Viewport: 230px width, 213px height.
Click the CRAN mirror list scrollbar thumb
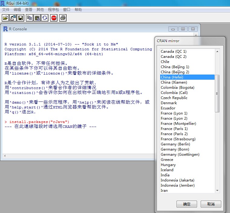tap(217, 94)
